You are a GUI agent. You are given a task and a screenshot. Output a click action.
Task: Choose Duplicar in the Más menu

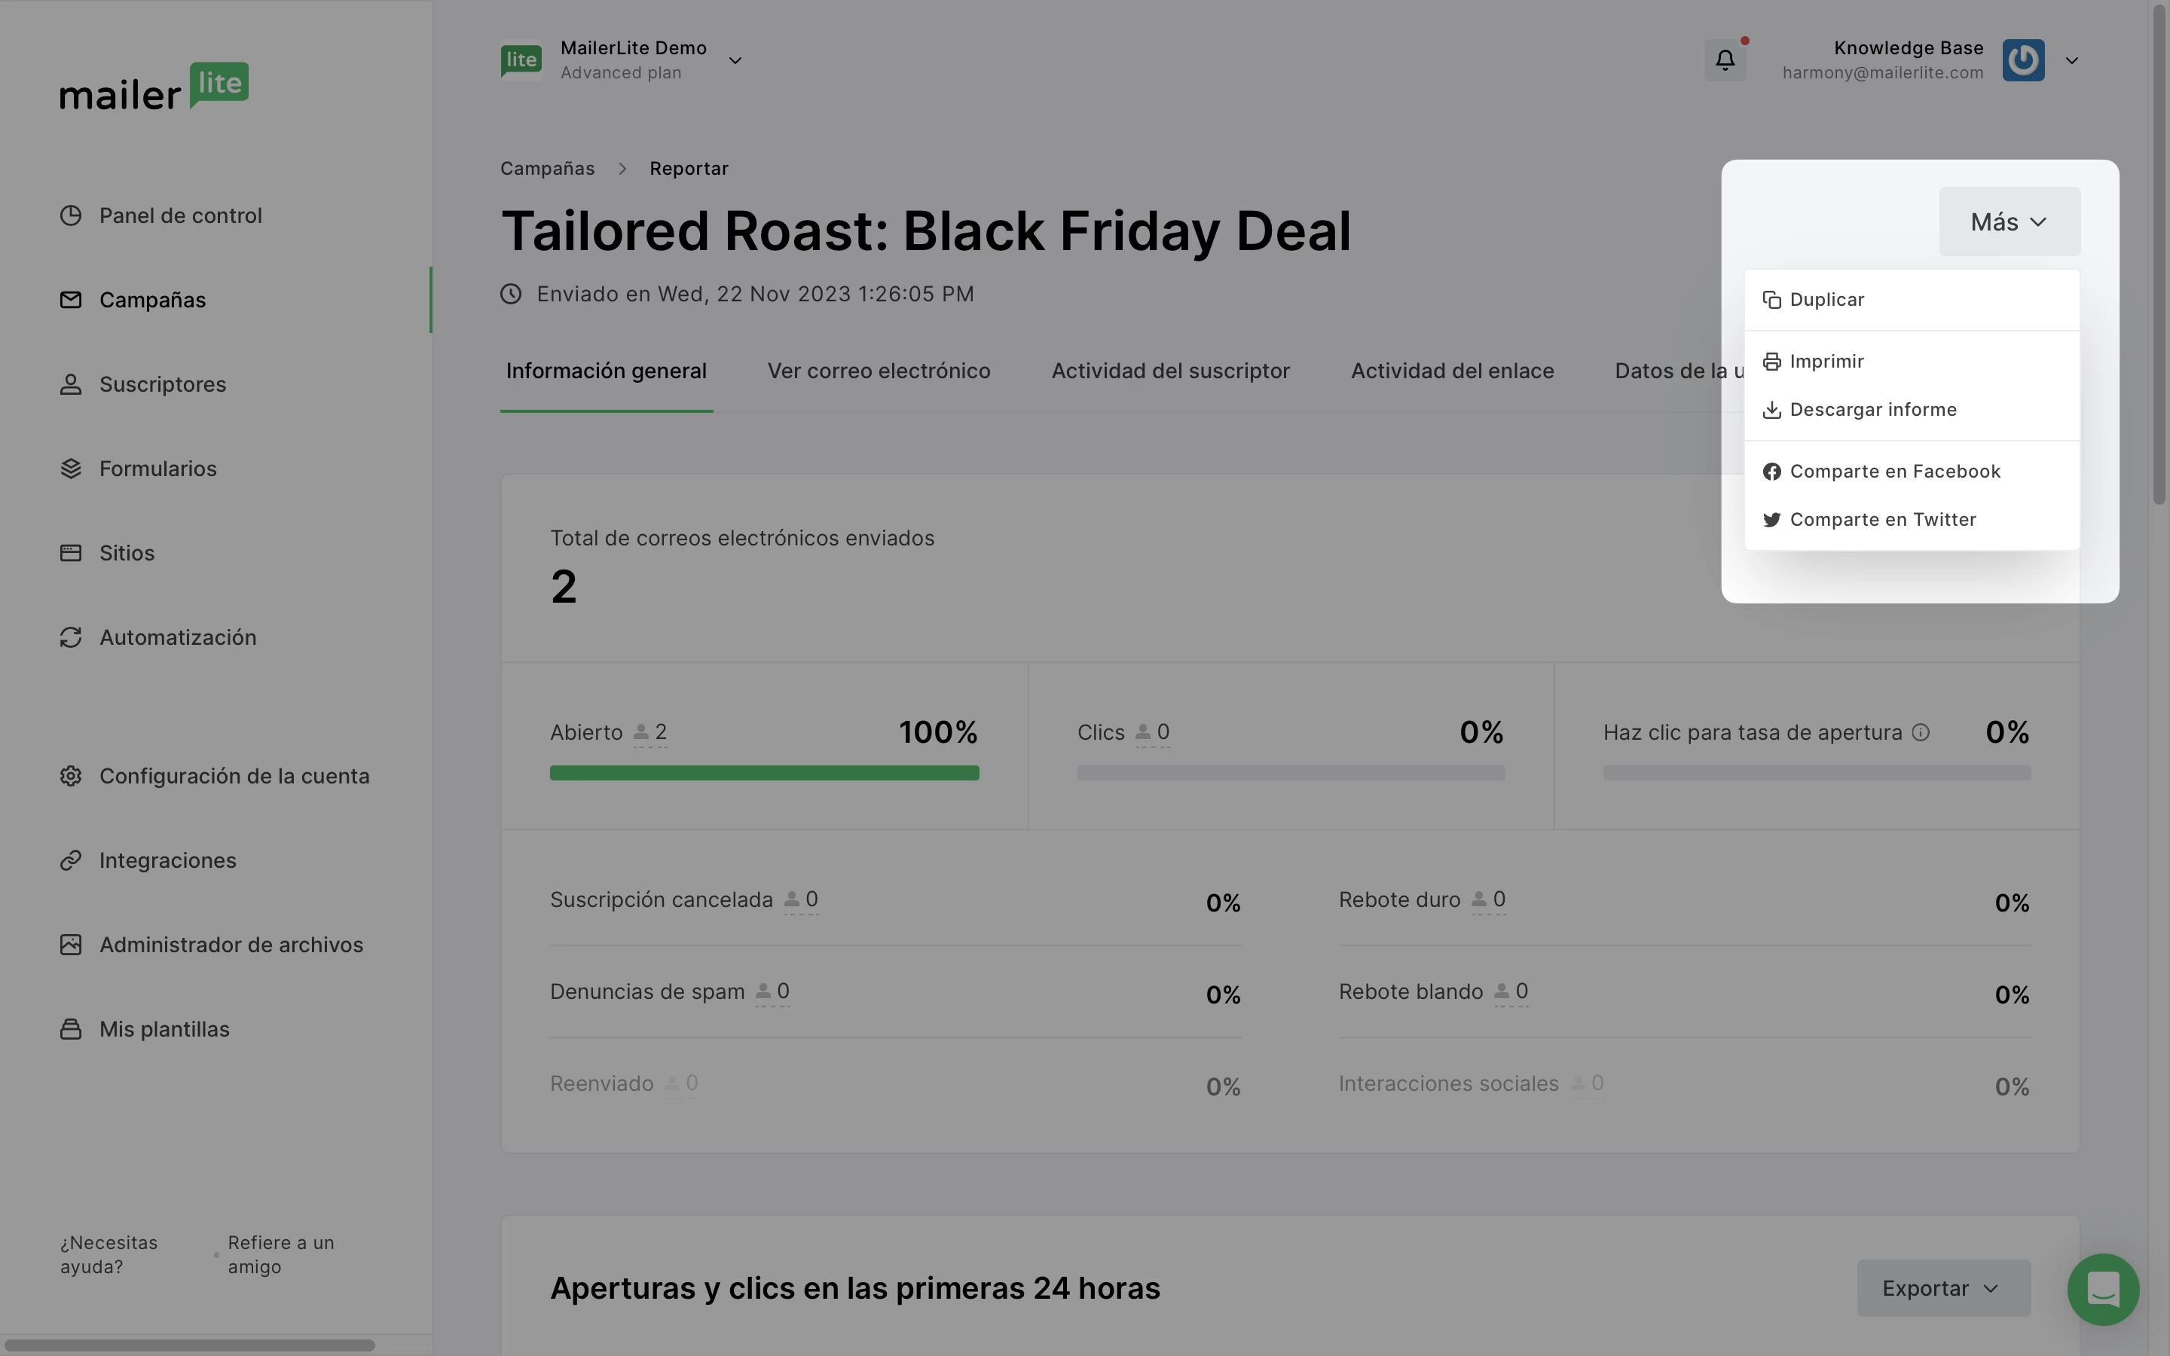(1826, 300)
